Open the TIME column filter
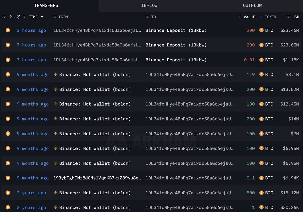The image size is (303, 212). pos(25,17)
